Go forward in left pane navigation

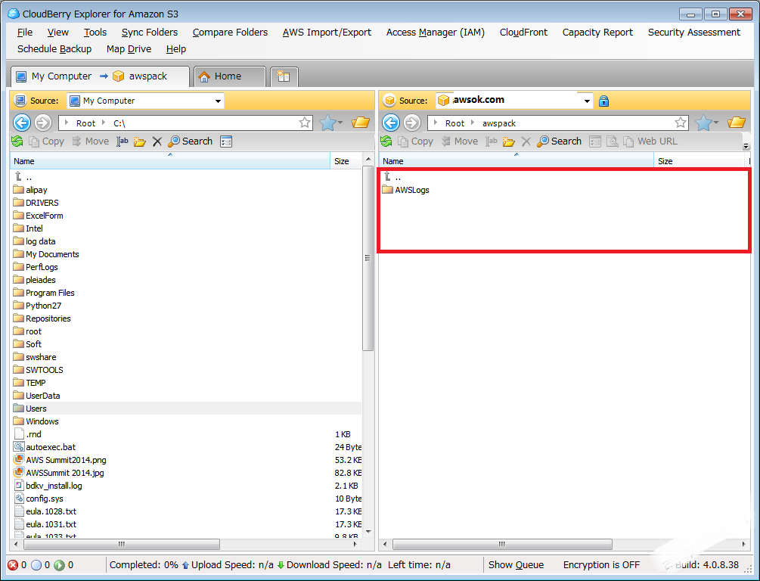click(43, 123)
